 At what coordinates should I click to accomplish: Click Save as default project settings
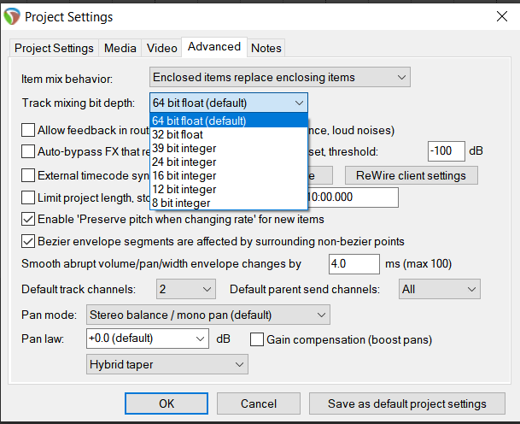[x=407, y=403]
